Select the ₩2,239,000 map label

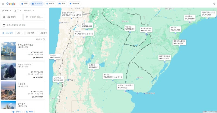click(165, 57)
